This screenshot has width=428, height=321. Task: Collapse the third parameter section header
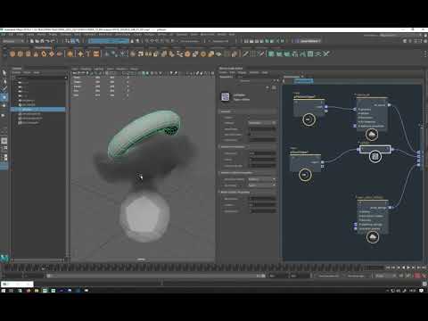point(248,173)
